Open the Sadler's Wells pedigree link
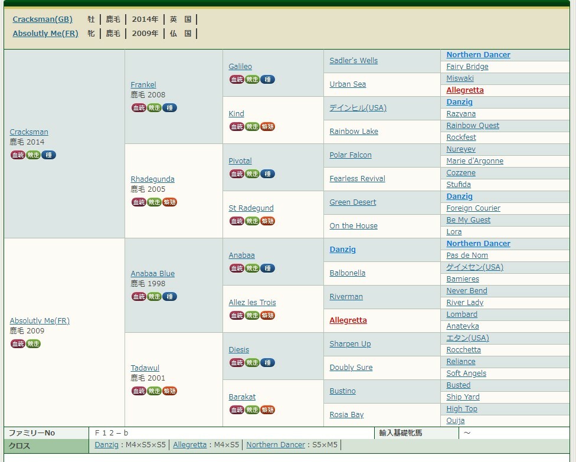The width and height of the screenshot is (576, 462). pos(354,61)
